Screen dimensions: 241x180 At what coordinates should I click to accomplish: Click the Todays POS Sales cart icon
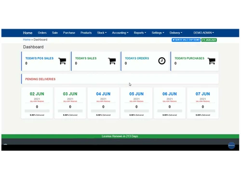[x=62, y=61]
